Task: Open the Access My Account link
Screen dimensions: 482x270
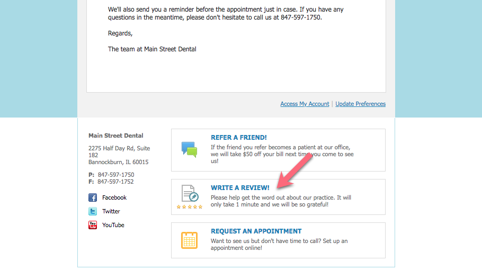Action: [305, 104]
